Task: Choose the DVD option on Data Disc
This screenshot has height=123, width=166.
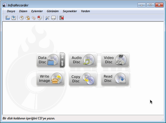Action: pos(62,64)
